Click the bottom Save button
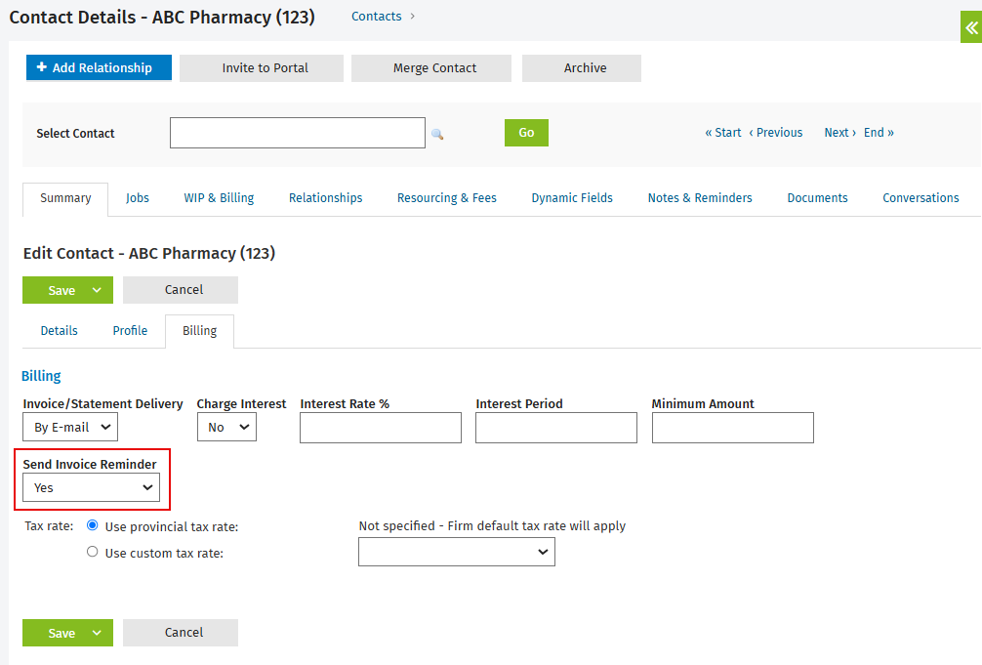This screenshot has height=665, width=982. (x=61, y=633)
